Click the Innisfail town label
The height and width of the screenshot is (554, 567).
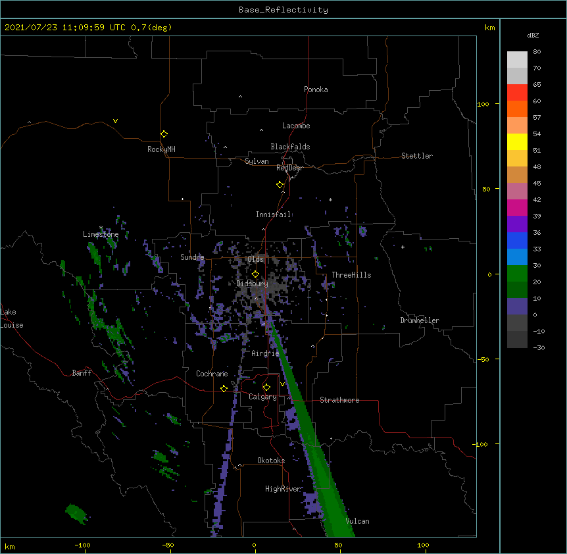(273, 214)
